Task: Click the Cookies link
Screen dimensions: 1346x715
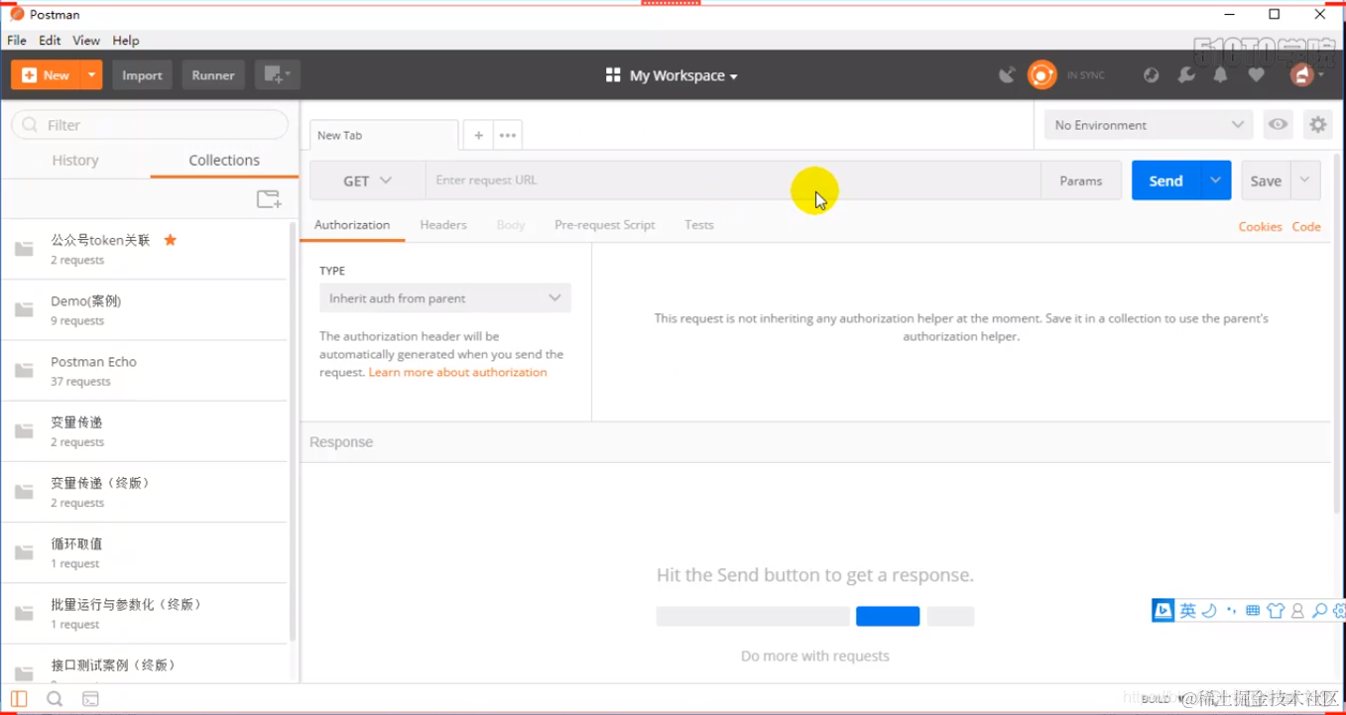Action: (x=1260, y=227)
